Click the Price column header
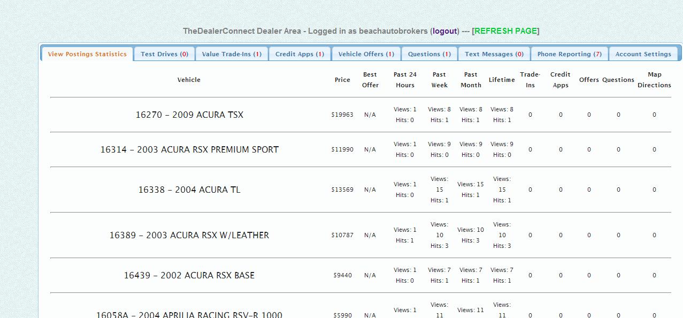The image size is (683, 318). (342, 80)
